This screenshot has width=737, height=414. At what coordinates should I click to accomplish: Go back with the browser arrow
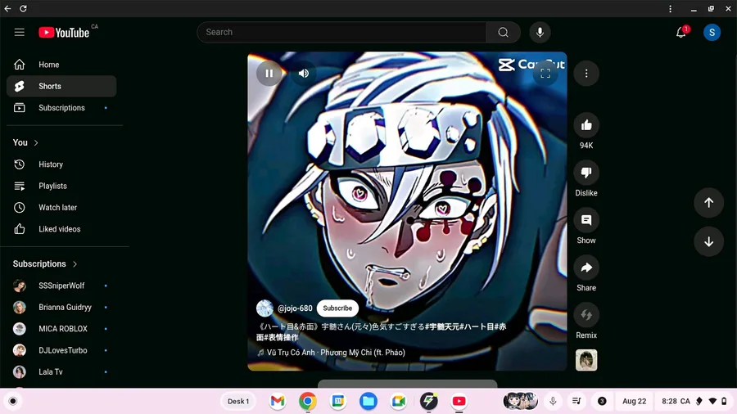coord(7,8)
